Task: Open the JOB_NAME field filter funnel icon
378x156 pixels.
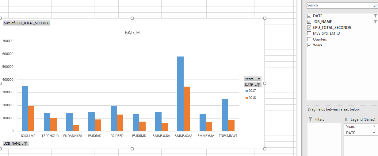Action: point(375,21)
